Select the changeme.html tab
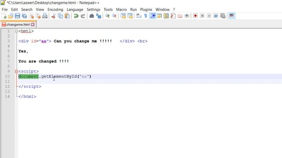 tap(18, 25)
